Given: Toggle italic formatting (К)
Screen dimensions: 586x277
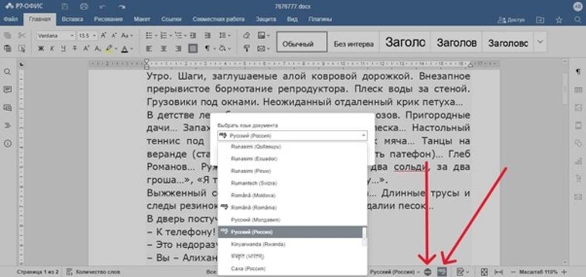Looking at the screenshot, I should pos(52,49).
